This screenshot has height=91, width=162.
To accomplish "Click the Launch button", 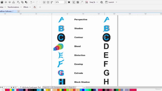I will click(x=110, y=2).
